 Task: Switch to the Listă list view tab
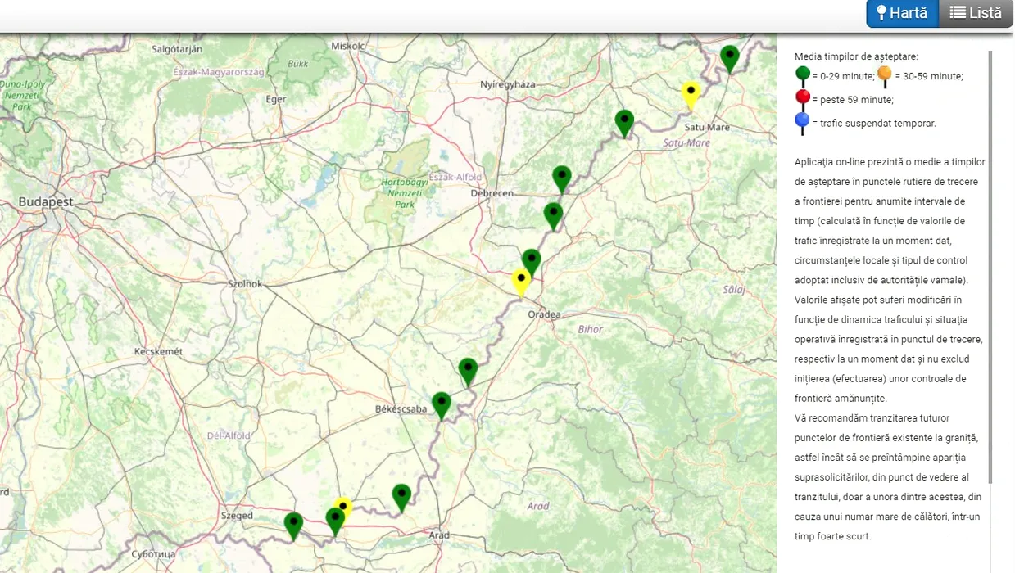[x=976, y=13]
